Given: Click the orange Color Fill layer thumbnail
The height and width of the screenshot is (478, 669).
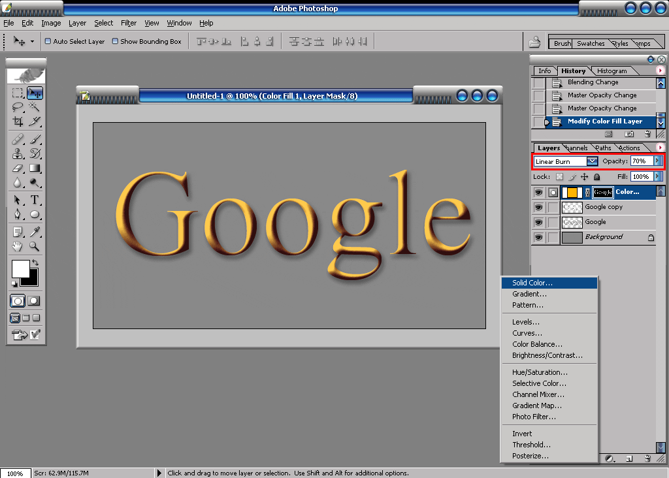Looking at the screenshot, I should point(572,192).
